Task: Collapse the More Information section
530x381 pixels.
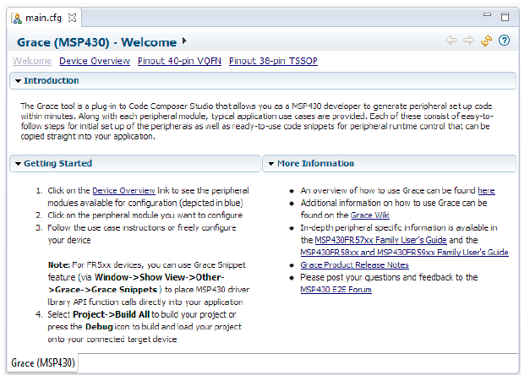Action: 271,164
